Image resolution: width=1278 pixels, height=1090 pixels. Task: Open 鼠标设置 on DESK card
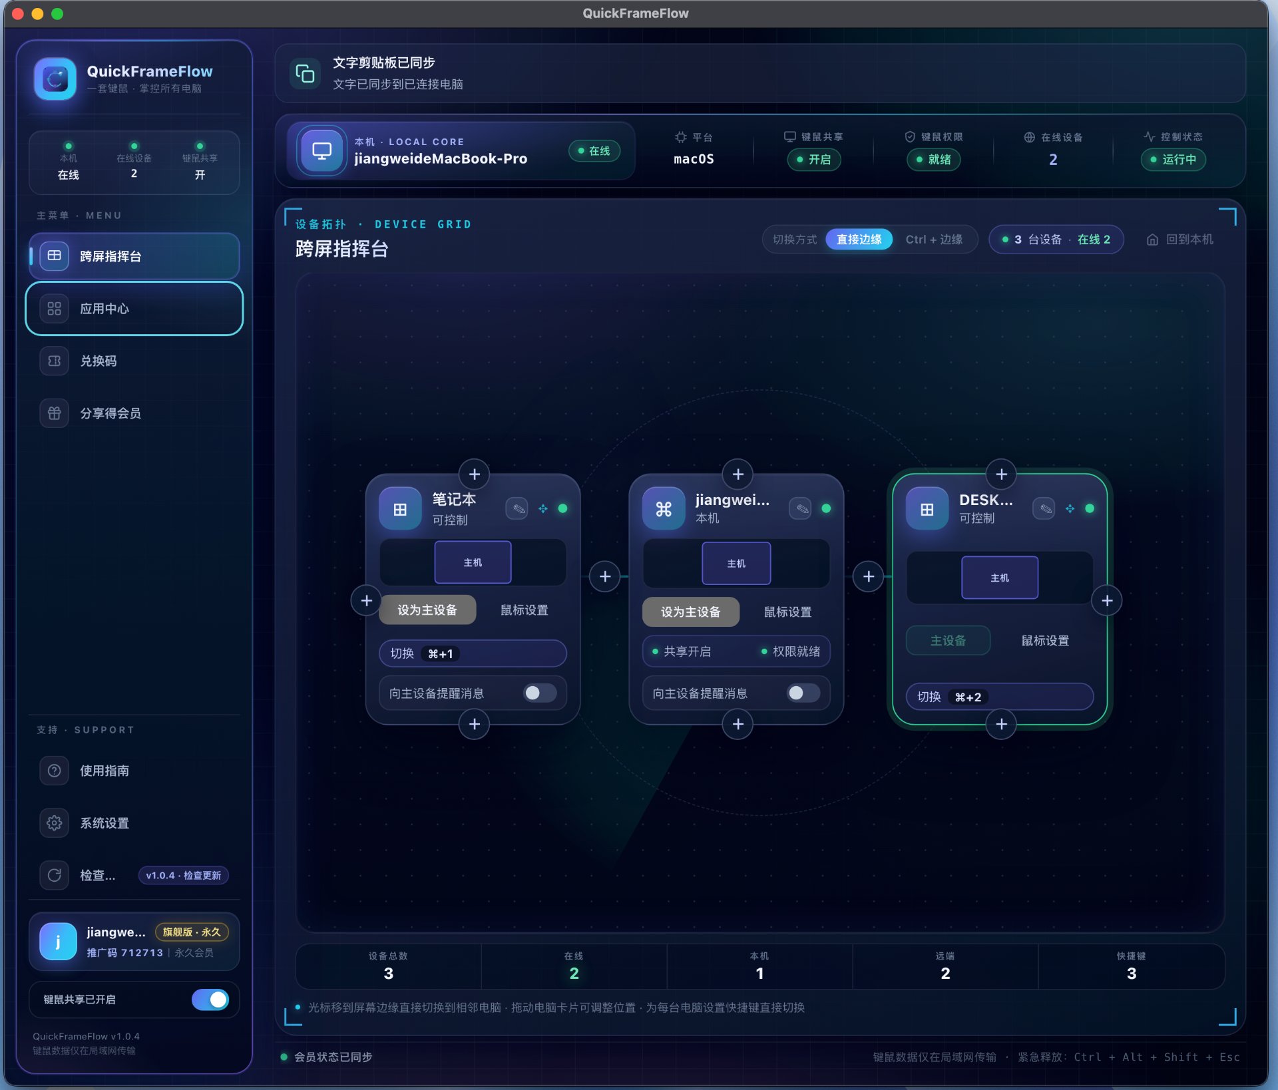(1045, 640)
